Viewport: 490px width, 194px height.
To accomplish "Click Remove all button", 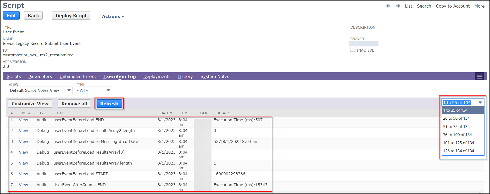I will click(74, 104).
